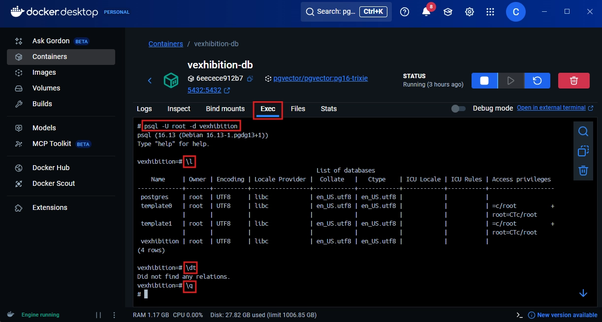
Task: Open Models in sidebar
Action: click(x=61, y=128)
